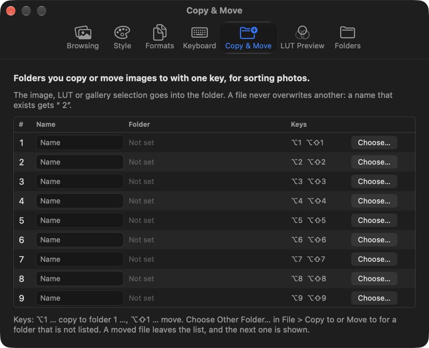This screenshot has height=348, width=429.
Task: Focus the Name field for folder 5
Action: pos(80,220)
